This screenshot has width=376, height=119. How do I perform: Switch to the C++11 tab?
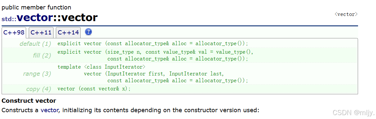tap(41, 33)
